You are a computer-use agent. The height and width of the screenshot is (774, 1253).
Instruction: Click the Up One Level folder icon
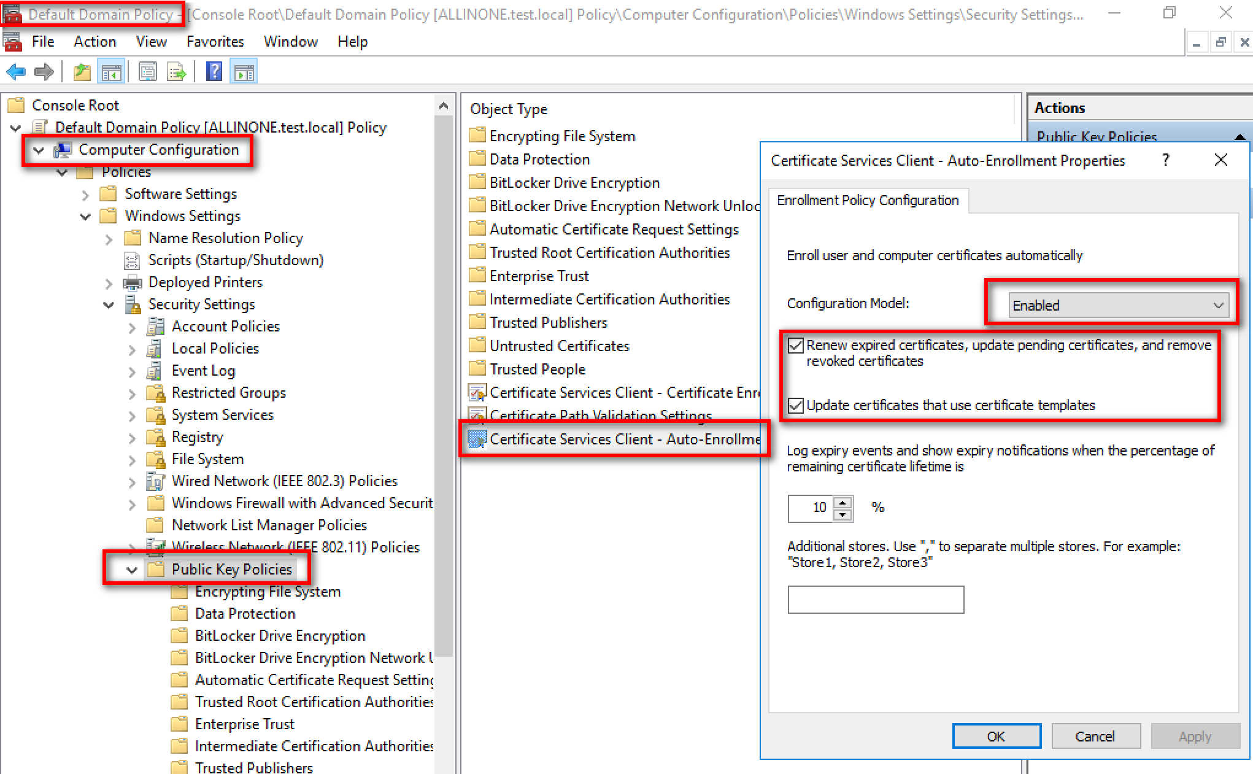pyautogui.click(x=82, y=72)
